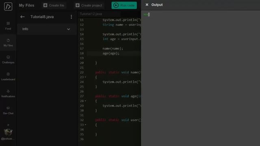
Task: Click the Output panel title
Action: coord(157,5)
